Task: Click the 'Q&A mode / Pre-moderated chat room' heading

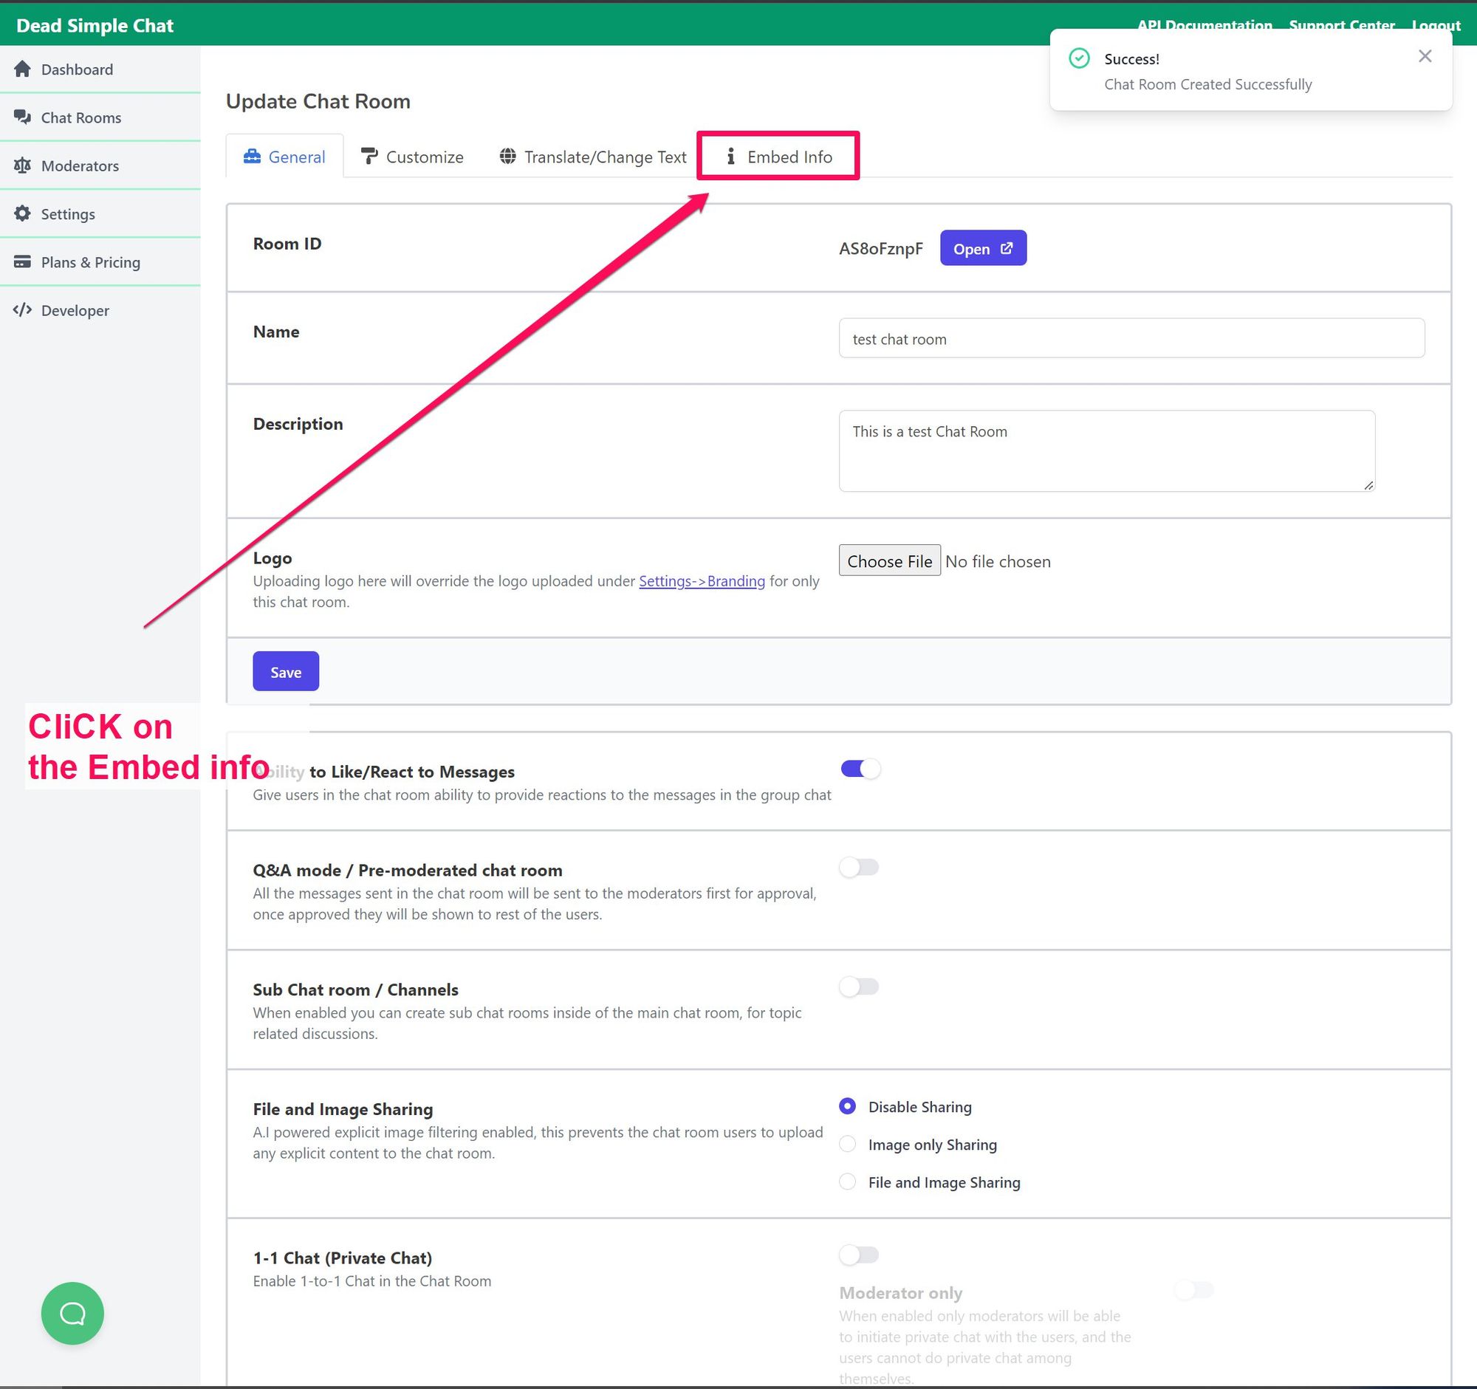Action: point(407,870)
